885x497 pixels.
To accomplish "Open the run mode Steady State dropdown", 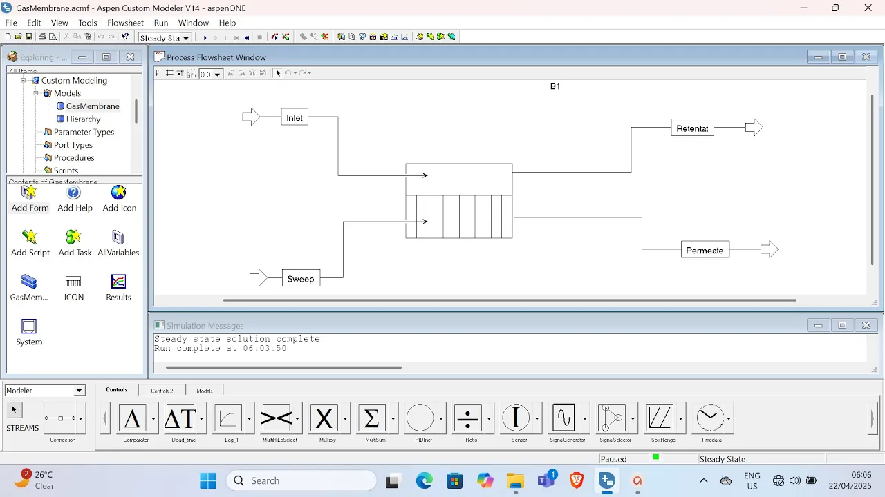I will click(186, 38).
